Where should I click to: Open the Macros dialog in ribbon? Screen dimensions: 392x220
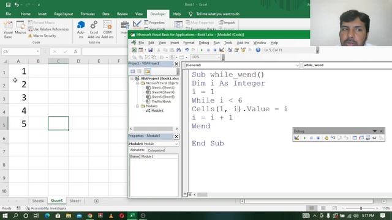click(20, 28)
